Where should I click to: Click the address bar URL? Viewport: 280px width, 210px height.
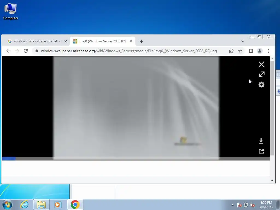pos(129,51)
